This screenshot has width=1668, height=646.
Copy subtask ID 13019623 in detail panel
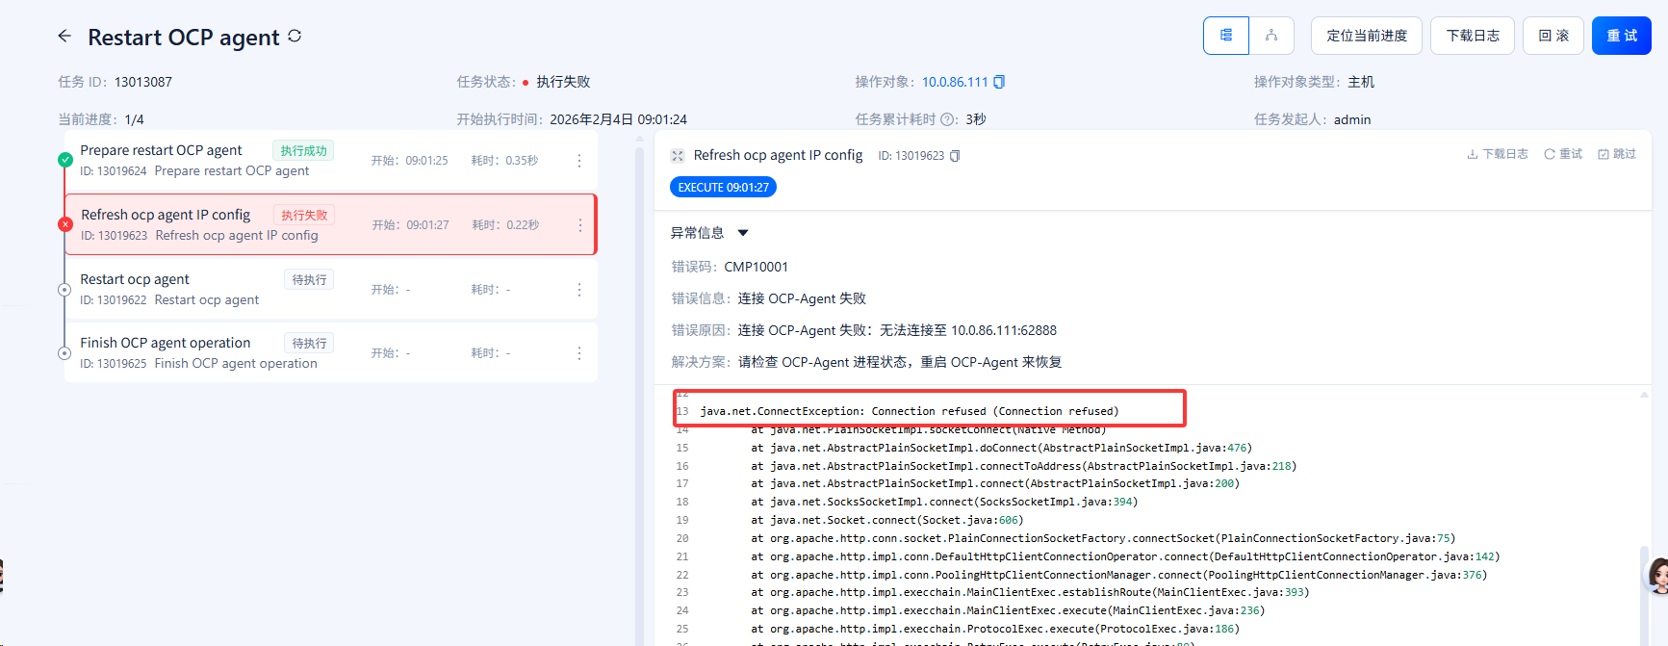point(955,156)
